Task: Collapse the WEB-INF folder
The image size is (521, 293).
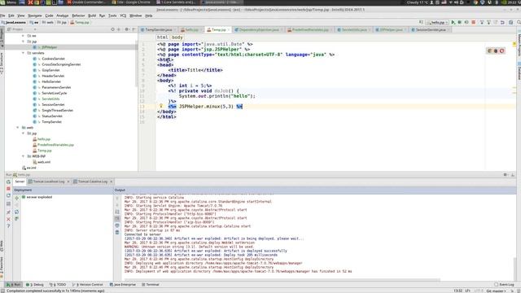Action: coord(24,156)
